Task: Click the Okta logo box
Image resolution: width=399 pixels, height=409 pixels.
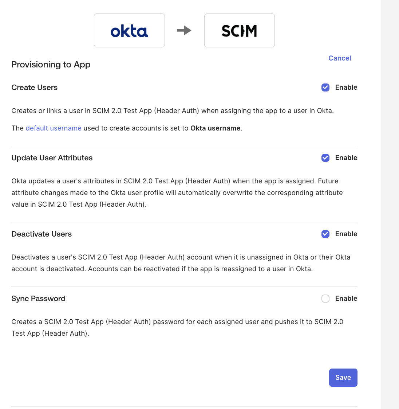Action: [129, 31]
